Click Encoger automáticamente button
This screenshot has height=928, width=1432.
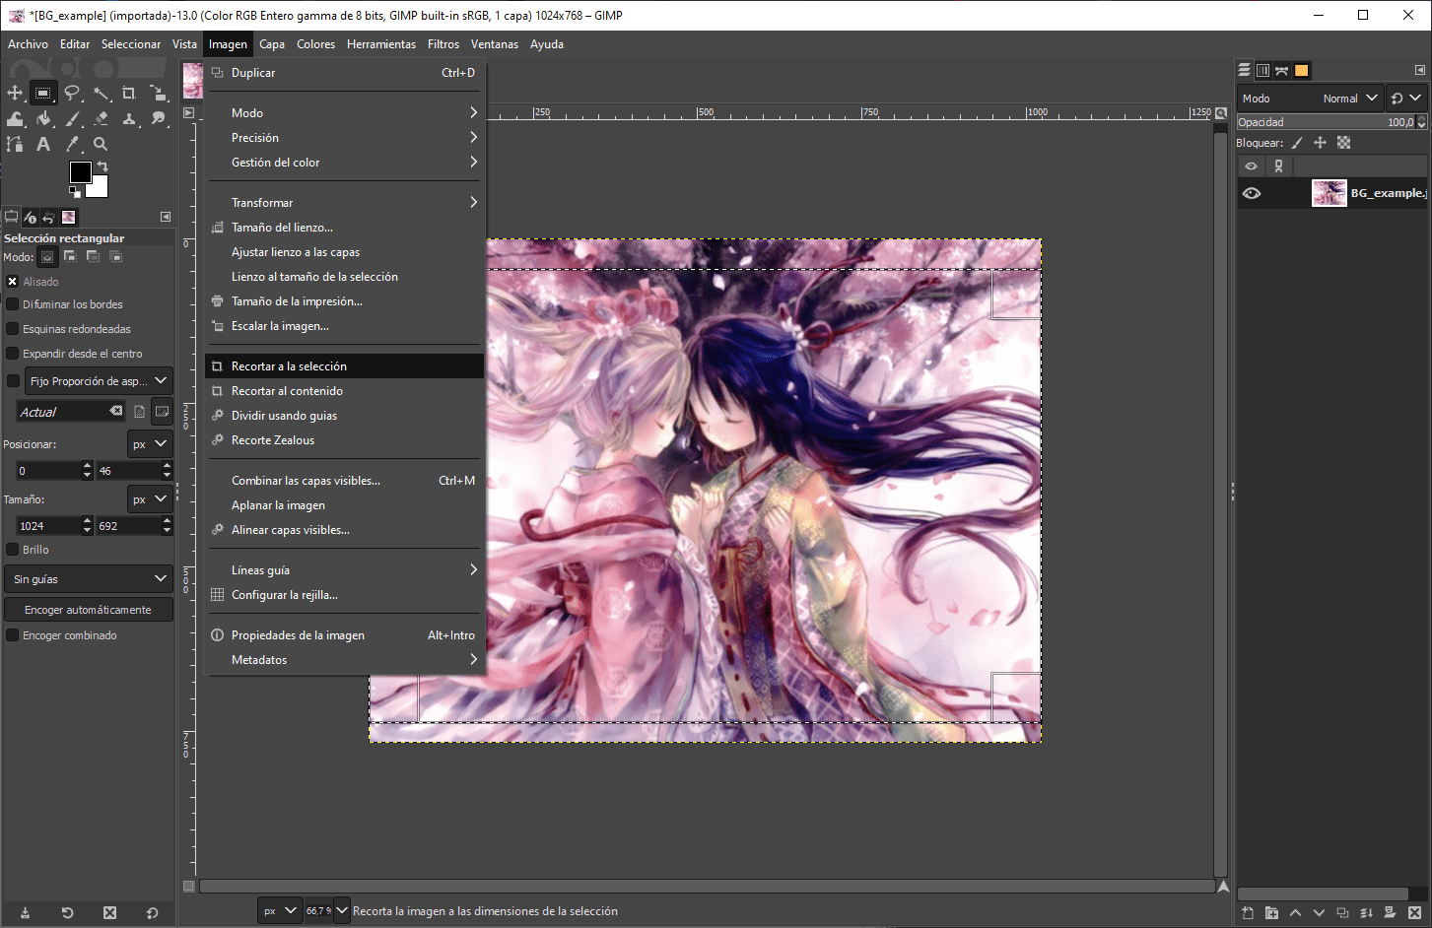click(89, 610)
